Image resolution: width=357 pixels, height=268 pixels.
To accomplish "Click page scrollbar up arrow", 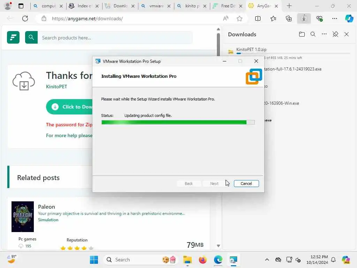I will tap(218, 29).
